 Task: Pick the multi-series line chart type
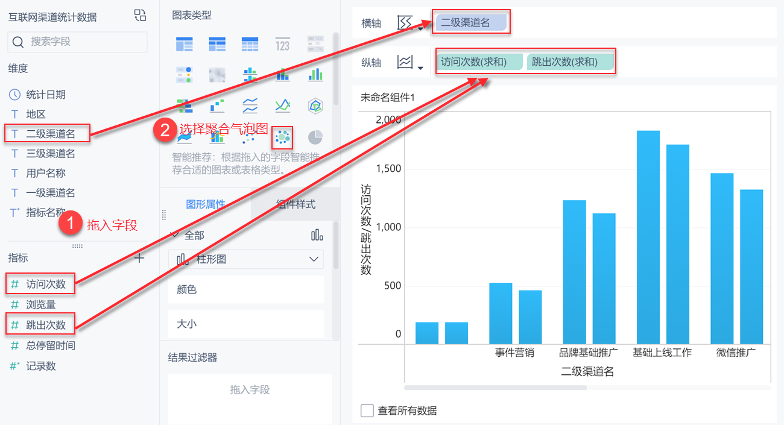tap(282, 106)
